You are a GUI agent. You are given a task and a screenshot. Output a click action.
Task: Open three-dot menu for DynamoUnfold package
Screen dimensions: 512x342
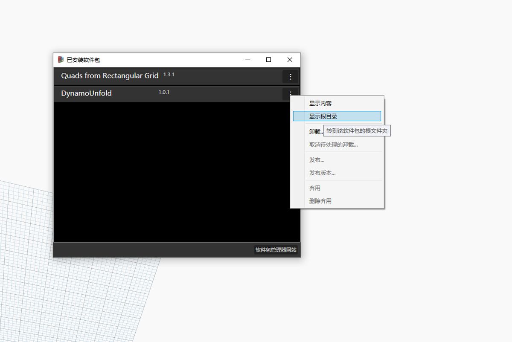290,94
